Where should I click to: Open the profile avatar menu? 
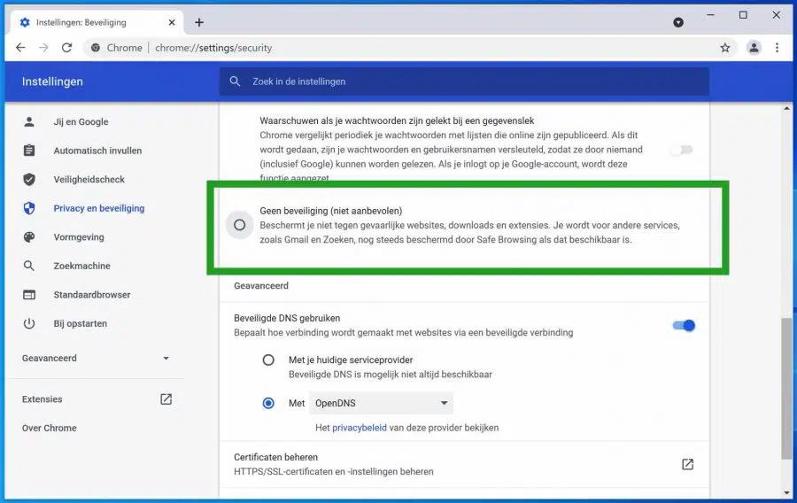(754, 48)
